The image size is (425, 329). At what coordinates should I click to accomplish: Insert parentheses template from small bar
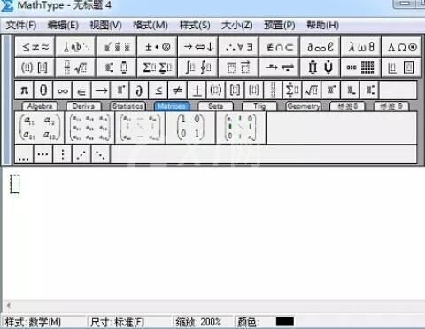tap(216, 90)
